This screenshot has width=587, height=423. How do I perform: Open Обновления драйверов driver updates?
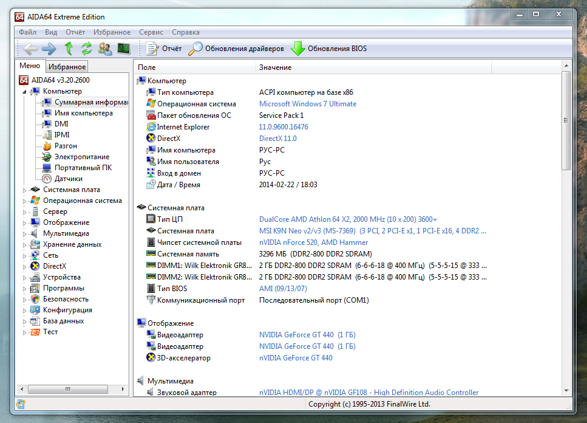pos(236,49)
